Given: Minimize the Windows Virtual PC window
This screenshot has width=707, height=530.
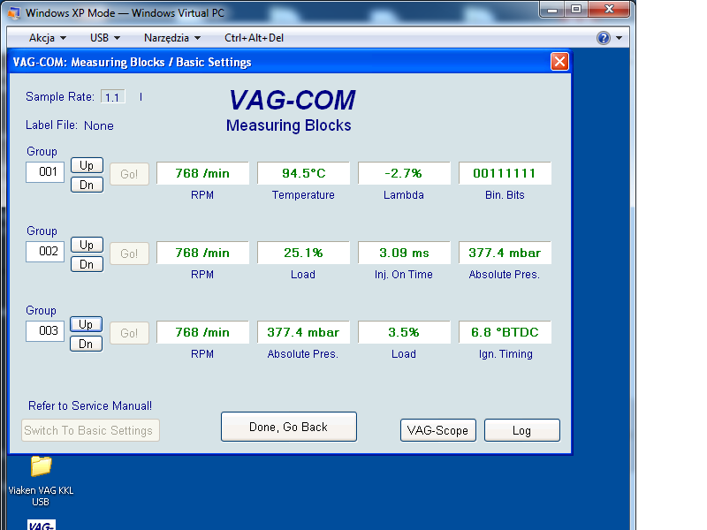Looking at the screenshot, I should [553, 9].
